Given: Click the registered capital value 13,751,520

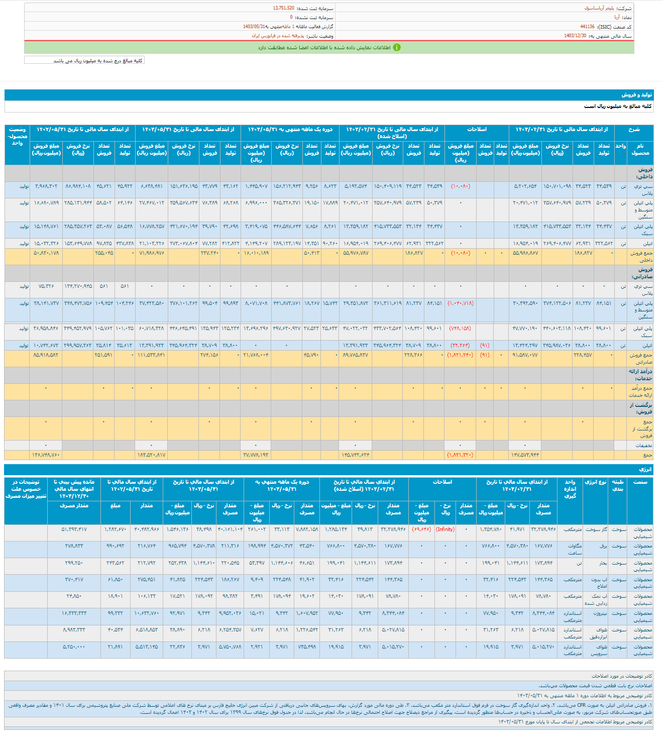Looking at the screenshot, I should [283, 9].
